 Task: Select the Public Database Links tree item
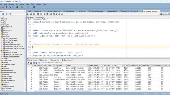[x=9, y=80]
